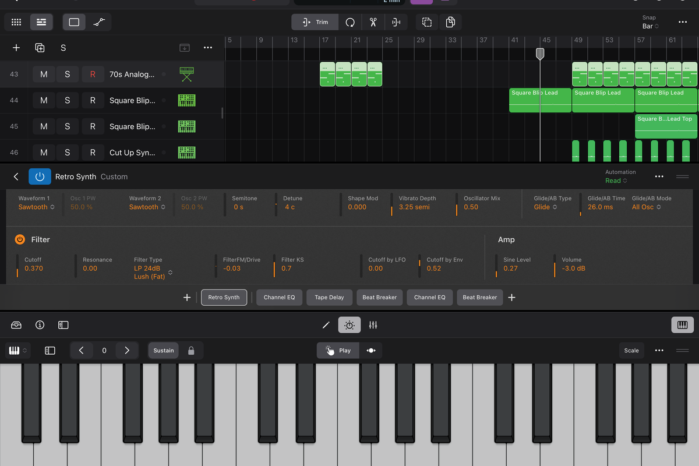Image resolution: width=699 pixels, height=466 pixels.
Task: Enable cycle mode with the loop icon
Action: (x=350, y=22)
